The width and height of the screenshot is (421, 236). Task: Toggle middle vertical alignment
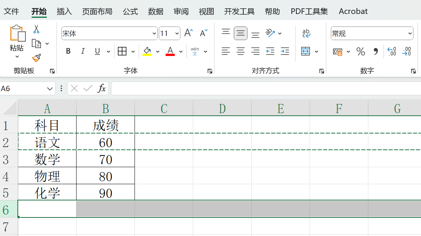[241, 33]
